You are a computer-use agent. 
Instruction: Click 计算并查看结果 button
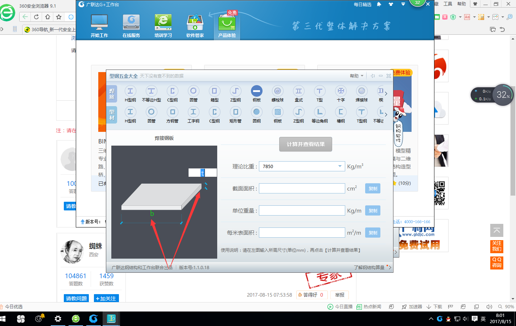pos(306,144)
